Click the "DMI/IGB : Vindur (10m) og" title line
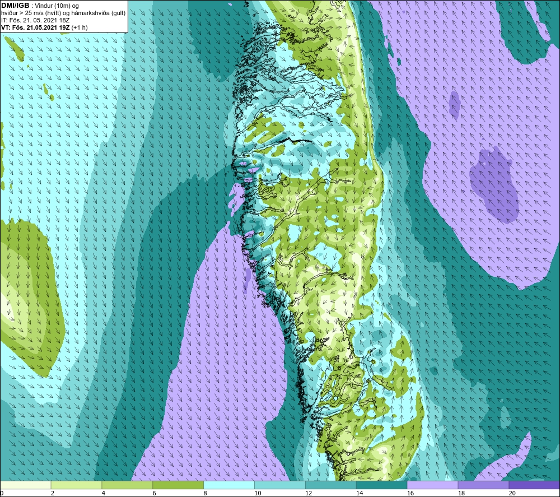The height and width of the screenshot is (497, 560). (x=40, y=6)
